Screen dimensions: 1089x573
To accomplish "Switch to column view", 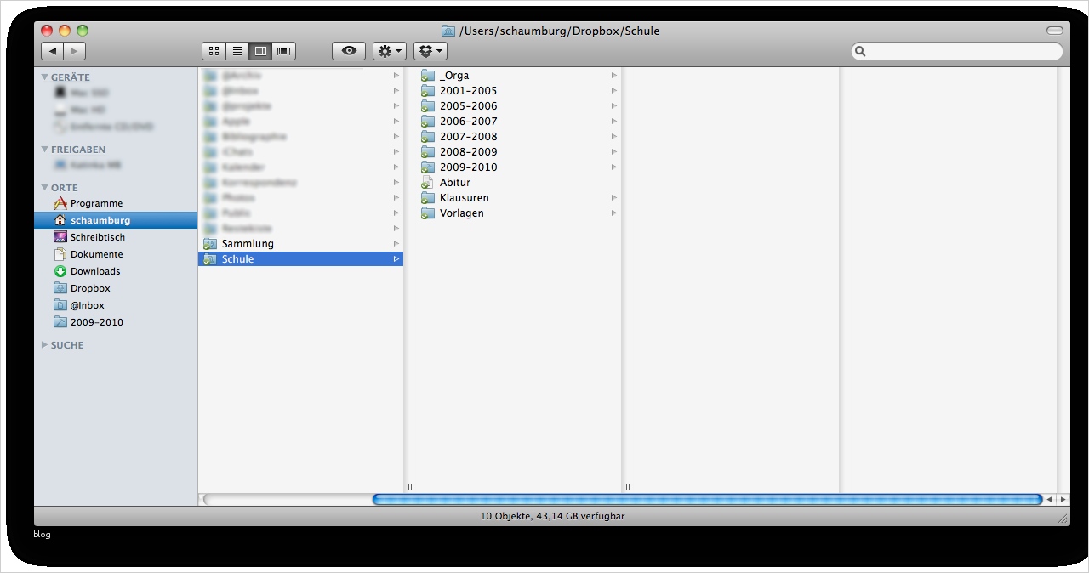I will coord(260,51).
